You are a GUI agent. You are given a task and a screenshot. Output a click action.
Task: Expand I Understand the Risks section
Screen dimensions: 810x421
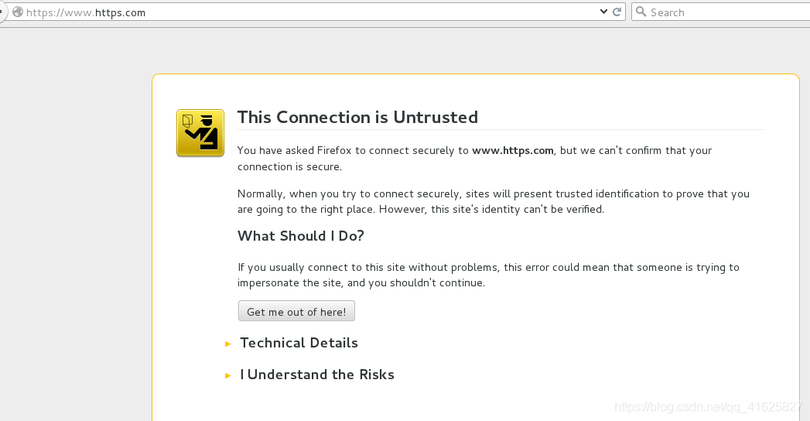click(310, 375)
